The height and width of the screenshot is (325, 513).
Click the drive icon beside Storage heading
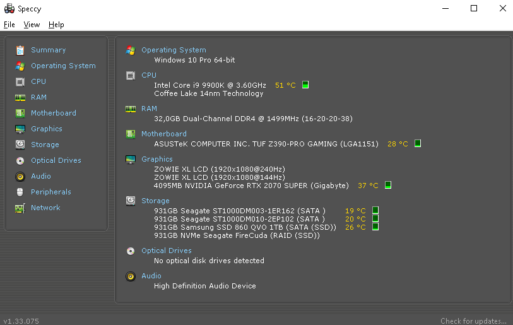(131, 201)
